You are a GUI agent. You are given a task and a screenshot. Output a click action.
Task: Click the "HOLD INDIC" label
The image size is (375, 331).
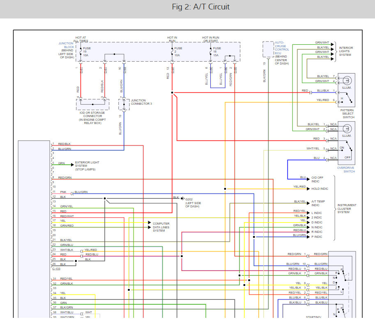coord(320,188)
